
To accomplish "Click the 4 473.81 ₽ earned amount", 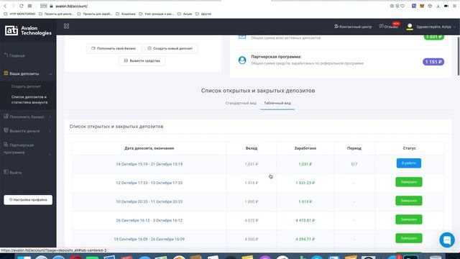I will [x=305, y=221].
